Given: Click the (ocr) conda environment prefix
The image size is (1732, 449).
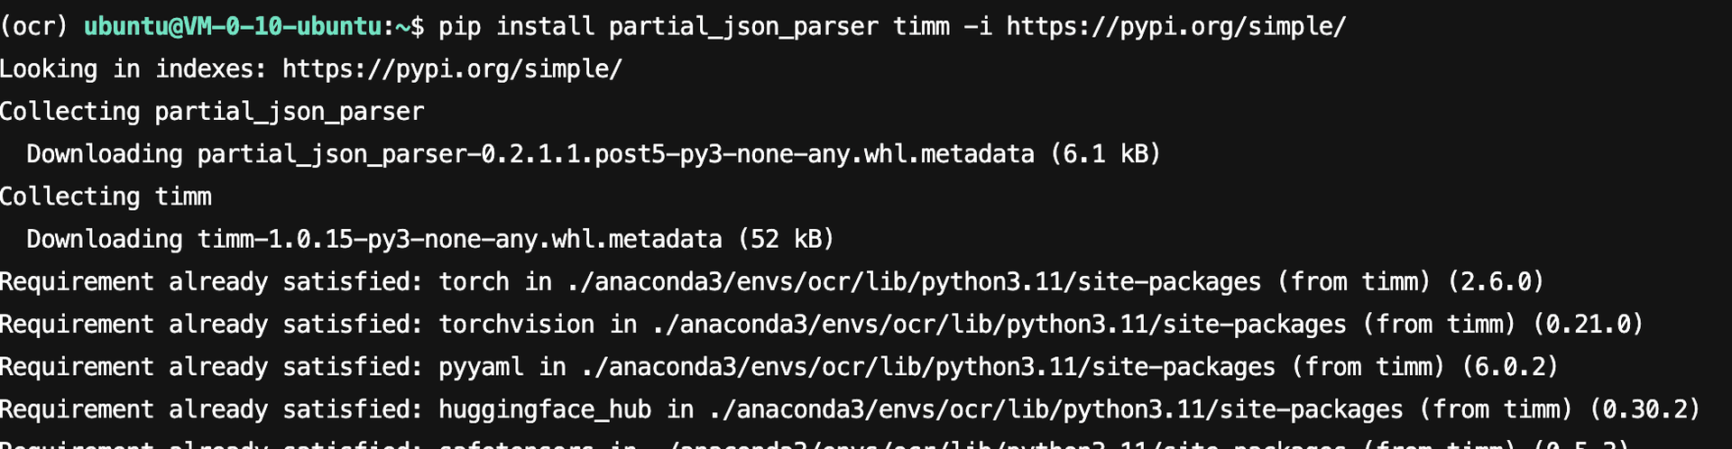Looking at the screenshot, I should pos(34,27).
